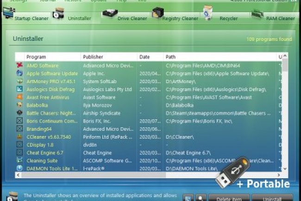The width and height of the screenshot is (301, 201).
Task: Select publisher cell 'I-rePack®'
Action: pyautogui.click(x=94, y=169)
